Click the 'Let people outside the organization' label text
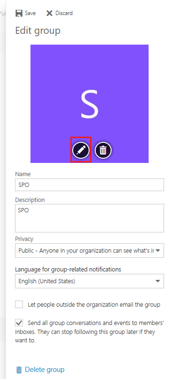This screenshot has width=173, height=379. click(94, 304)
